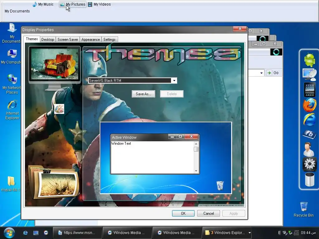Switch to the Desktop tab
This screenshot has width=319, height=239.
48,40
